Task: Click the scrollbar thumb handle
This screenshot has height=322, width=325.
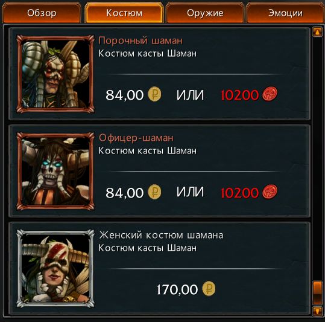Action: [x=317, y=293]
